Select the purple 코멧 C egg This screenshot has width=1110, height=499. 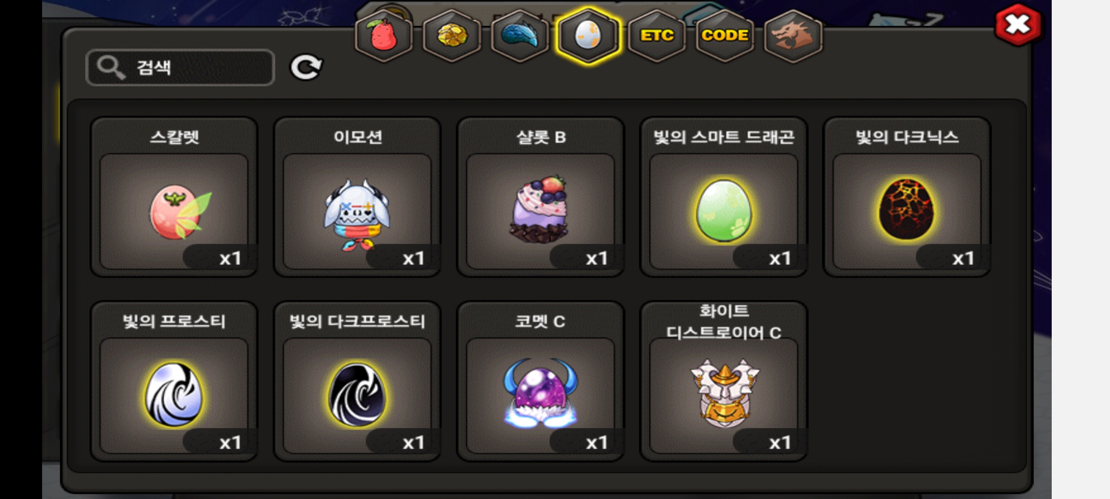(x=540, y=381)
